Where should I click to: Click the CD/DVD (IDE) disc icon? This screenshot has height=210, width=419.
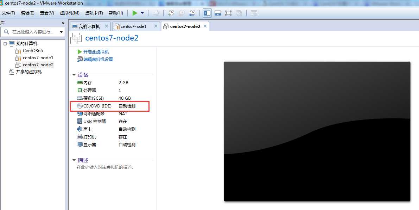tap(80, 106)
